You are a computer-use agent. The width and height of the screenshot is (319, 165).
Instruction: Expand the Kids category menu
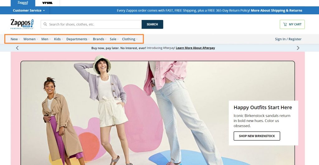(x=58, y=39)
